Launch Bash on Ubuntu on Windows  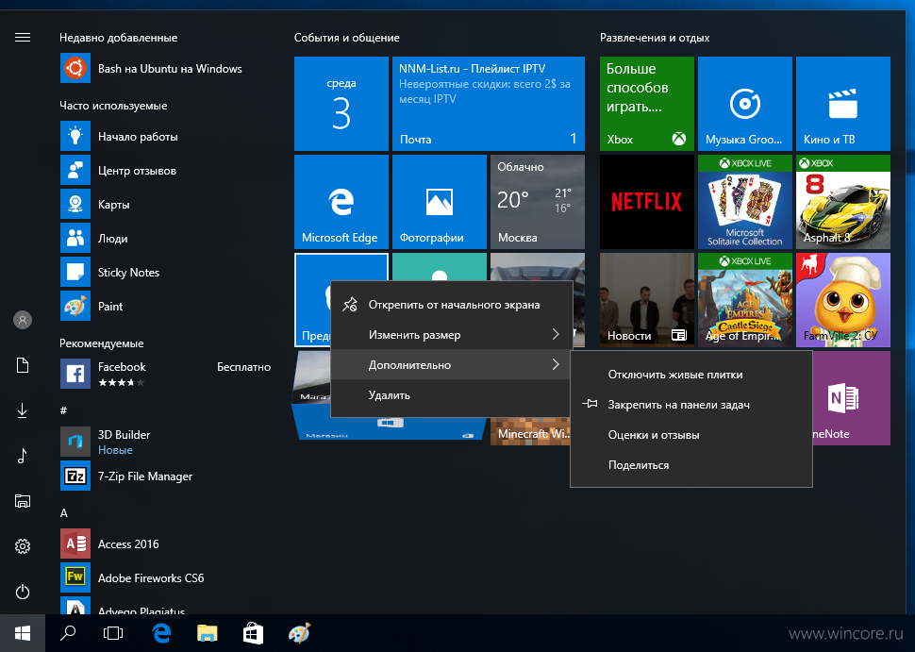pos(165,68)
